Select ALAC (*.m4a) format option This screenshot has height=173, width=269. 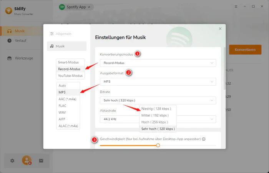tap(68, 126)
